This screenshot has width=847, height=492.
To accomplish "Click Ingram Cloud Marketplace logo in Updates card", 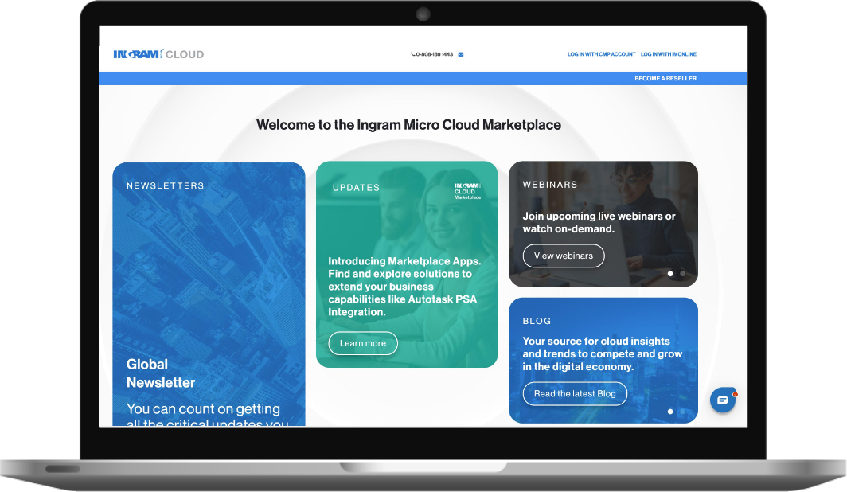I will pos(467,191).
